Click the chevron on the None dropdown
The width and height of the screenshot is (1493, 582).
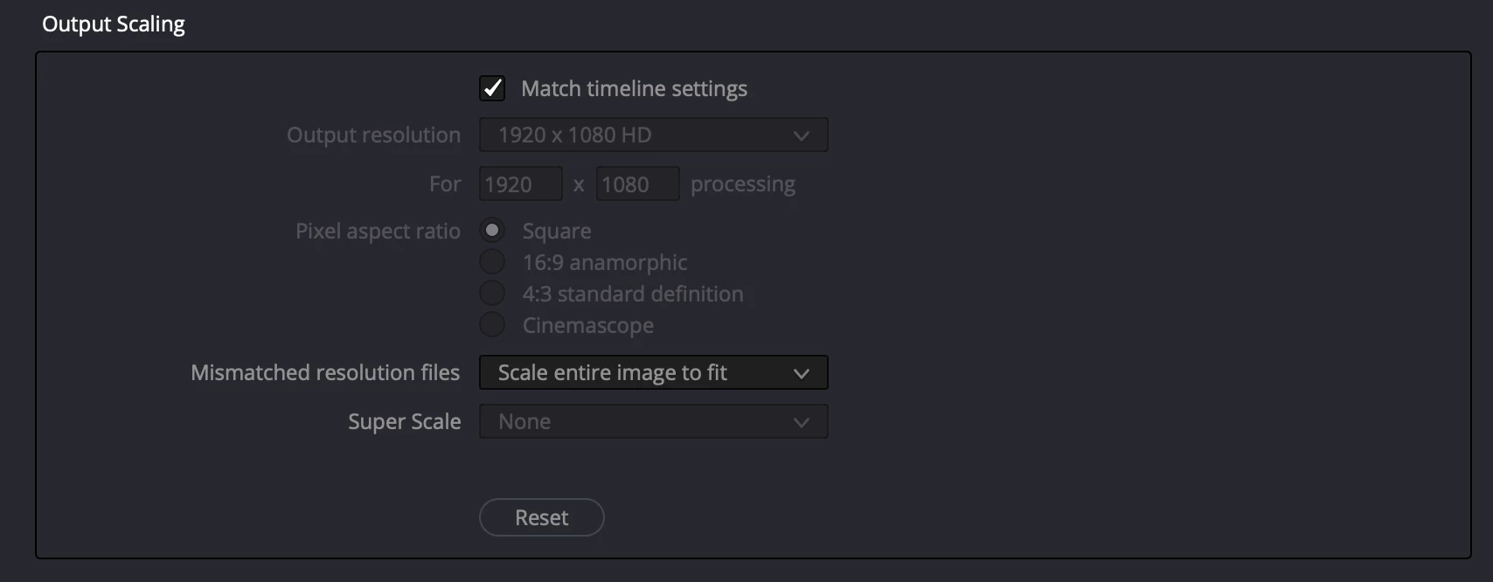pyautogui.click(x=801, y=422)
